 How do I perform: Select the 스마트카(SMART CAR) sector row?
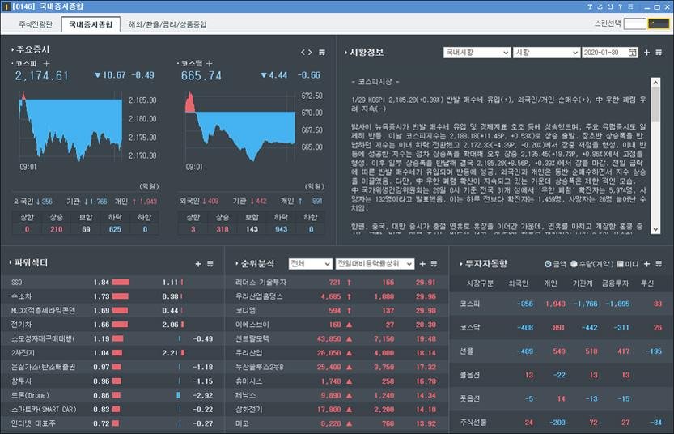[112, 410]
